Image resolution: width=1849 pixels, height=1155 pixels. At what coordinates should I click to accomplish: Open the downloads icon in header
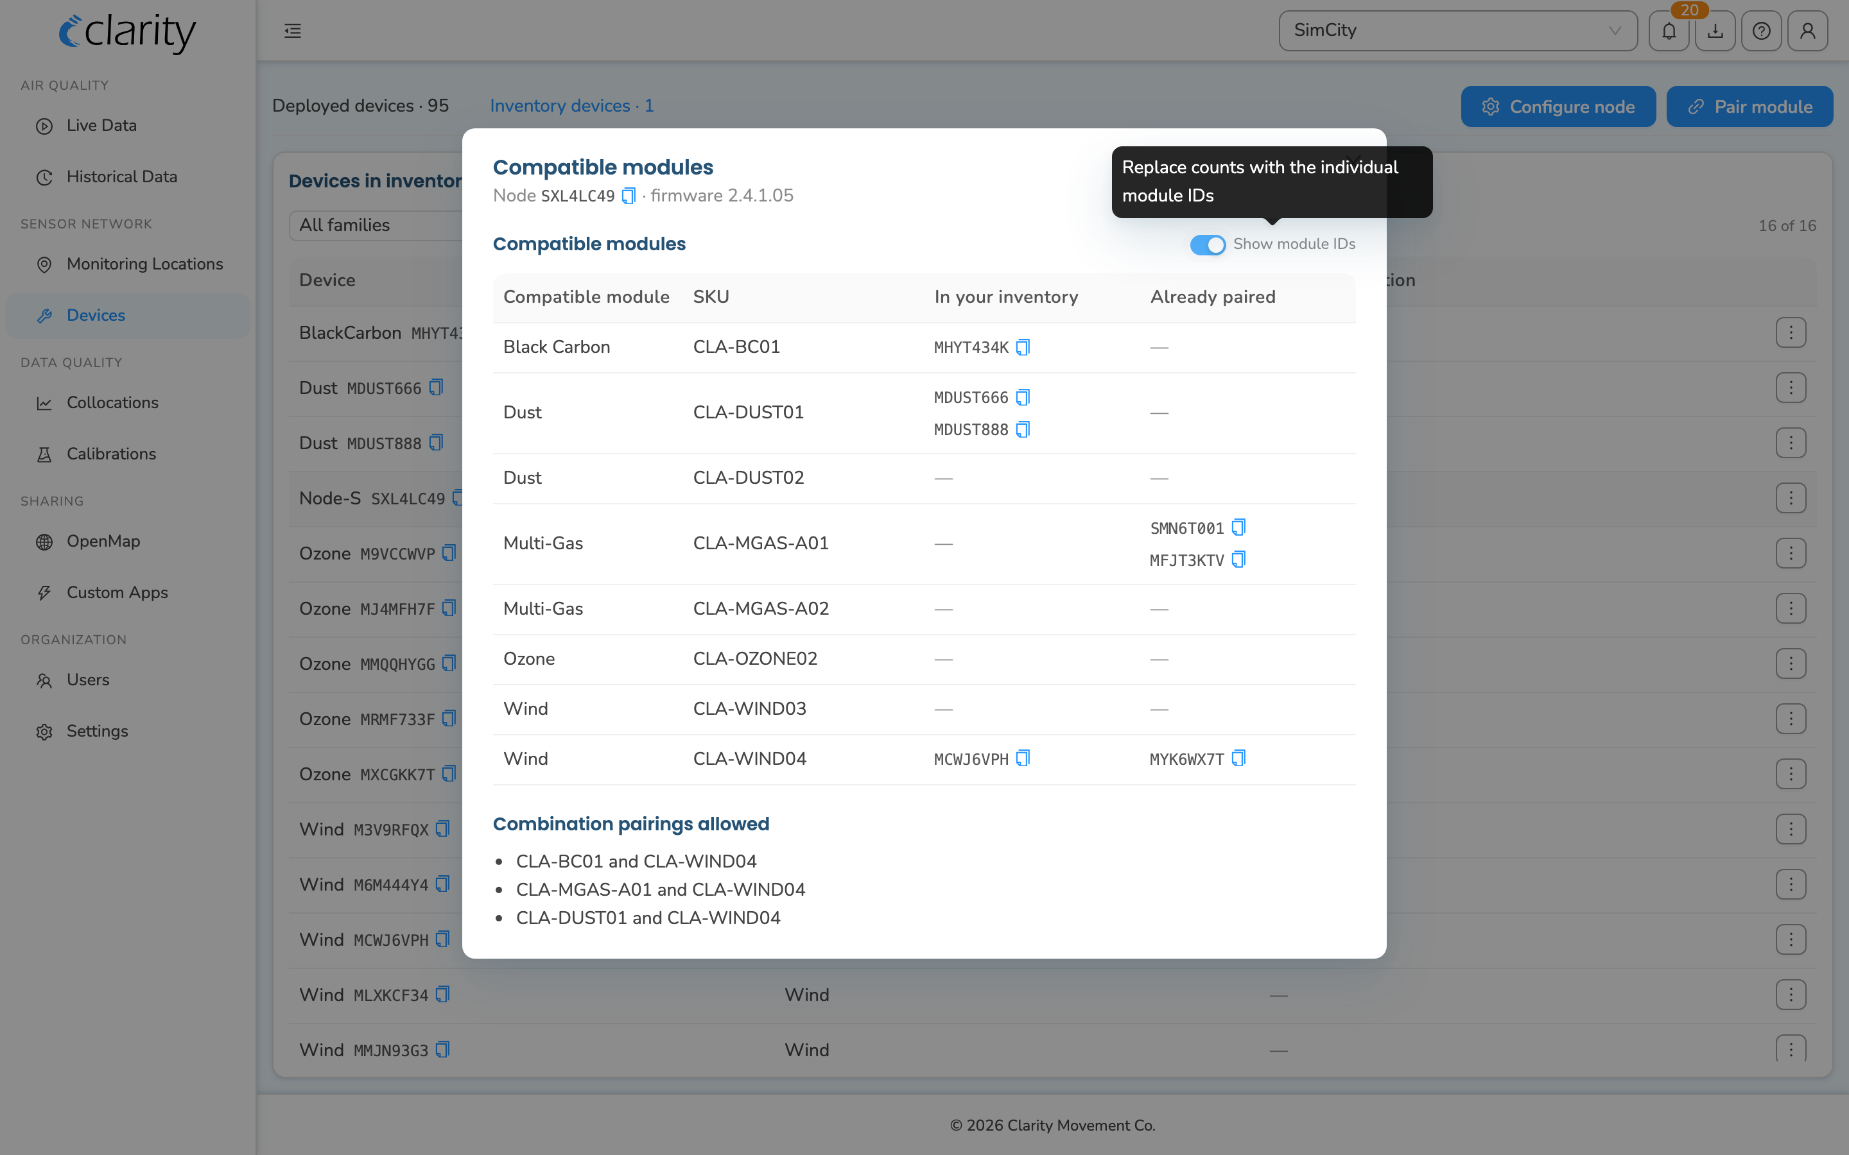pos(1715,31)
